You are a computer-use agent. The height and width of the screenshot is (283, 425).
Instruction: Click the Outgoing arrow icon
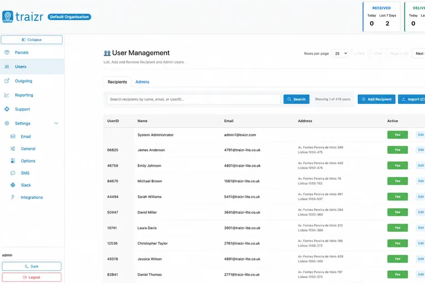click(x=7, y=81)
